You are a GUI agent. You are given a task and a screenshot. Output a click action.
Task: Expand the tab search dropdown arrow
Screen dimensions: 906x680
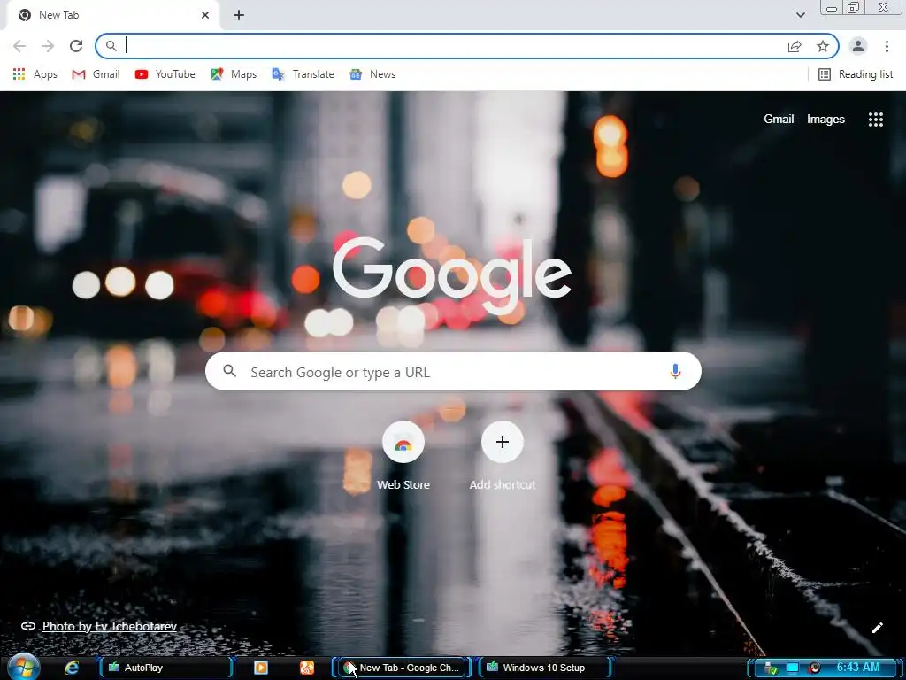pos(800,15)
